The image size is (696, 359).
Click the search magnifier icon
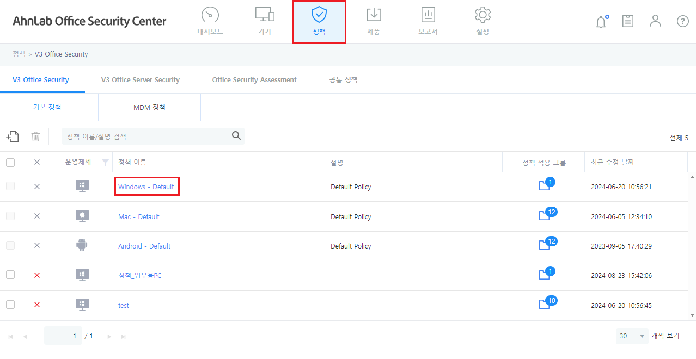[236, 136]
